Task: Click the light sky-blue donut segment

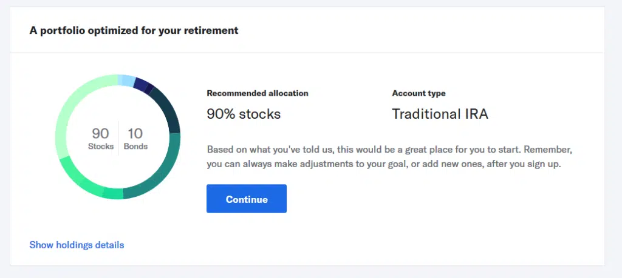Action: 126,80
